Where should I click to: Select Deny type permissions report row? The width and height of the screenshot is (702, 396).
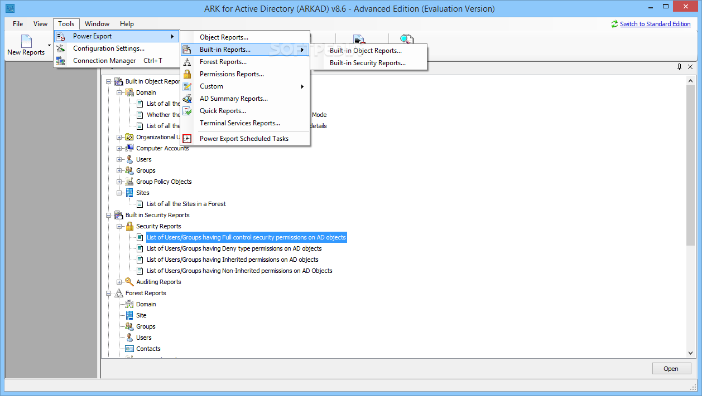coord(234,248)
